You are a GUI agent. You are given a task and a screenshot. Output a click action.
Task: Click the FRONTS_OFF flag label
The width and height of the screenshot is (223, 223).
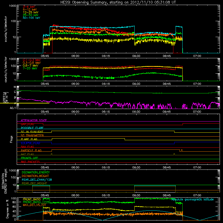(30, 158)
